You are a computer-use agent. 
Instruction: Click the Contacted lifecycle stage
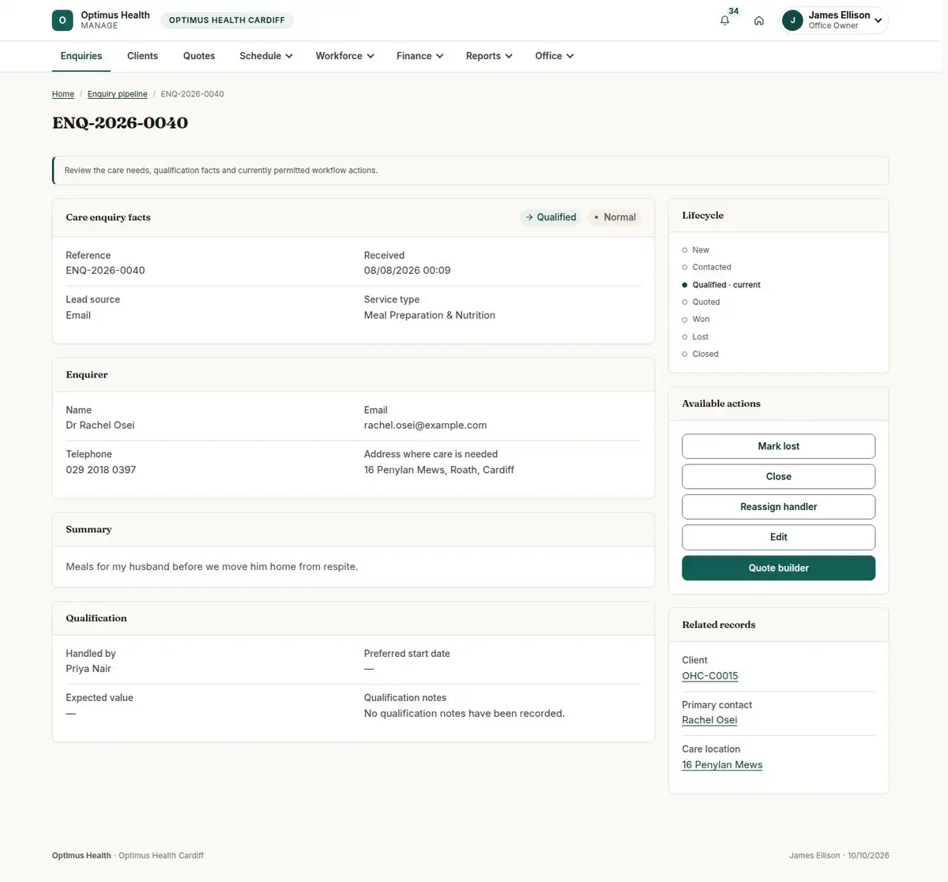pos(706,267)
